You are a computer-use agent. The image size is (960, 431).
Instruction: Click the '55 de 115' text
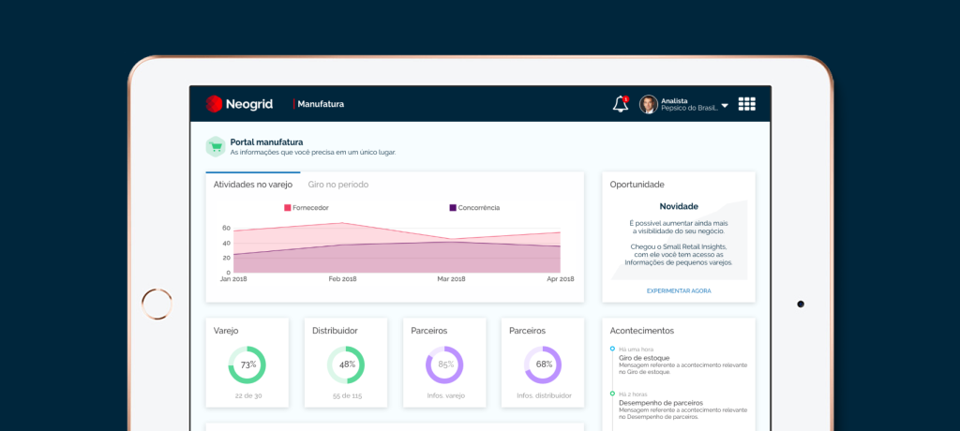click(347, 395)
